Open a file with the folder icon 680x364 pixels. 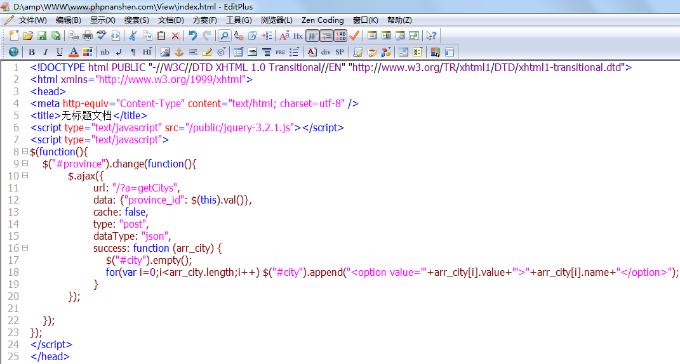point(28,36)
